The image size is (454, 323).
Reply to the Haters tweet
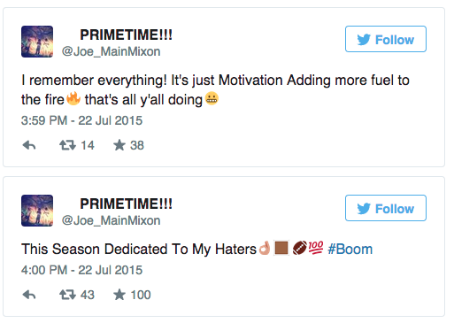point(29,295)
